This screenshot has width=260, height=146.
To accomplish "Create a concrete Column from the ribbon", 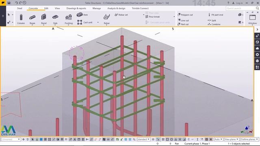I will click(21, 19).
